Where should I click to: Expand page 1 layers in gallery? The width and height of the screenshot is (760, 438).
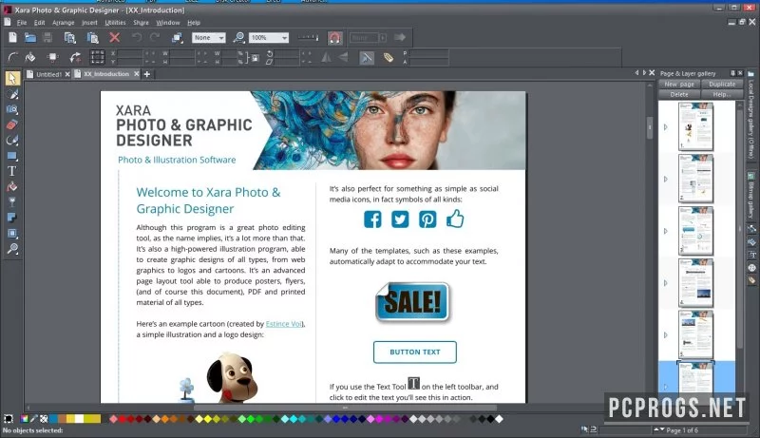point(666,127)
